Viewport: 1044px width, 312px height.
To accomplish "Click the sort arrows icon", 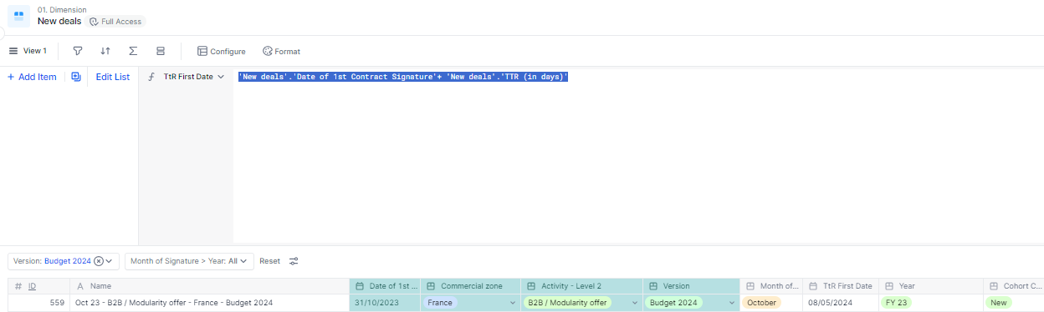I will pyautogui.click(x=105, y=51).
